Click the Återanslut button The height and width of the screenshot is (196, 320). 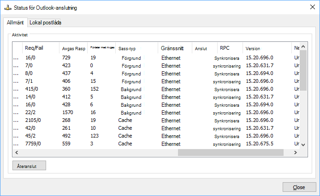(x=29, y=166)
